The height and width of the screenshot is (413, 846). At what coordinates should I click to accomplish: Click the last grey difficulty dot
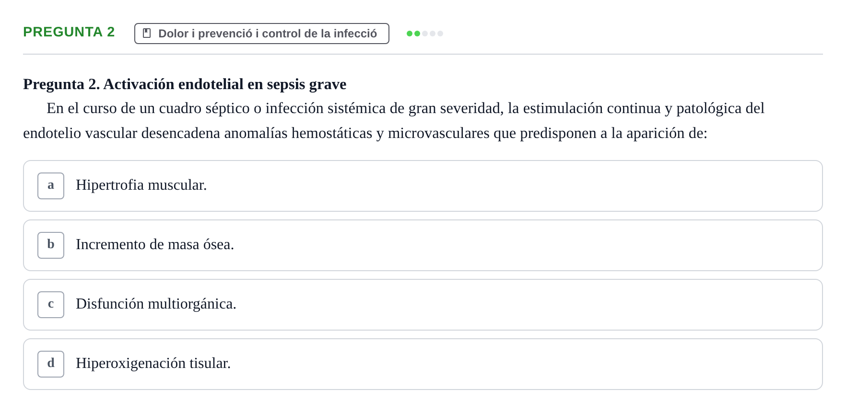click(x=440, y=34)
